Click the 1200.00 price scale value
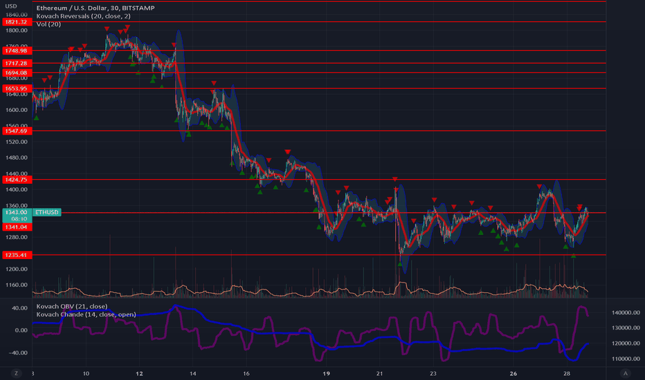 pyautogui.click(x=17, y=269)
